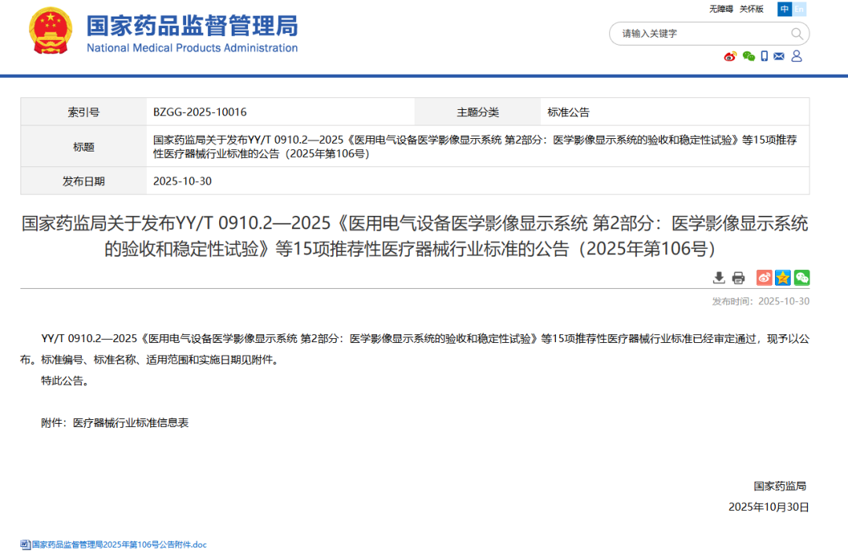
Task: Open the 关怀版 care version
Action: click(x=751, y=9)
